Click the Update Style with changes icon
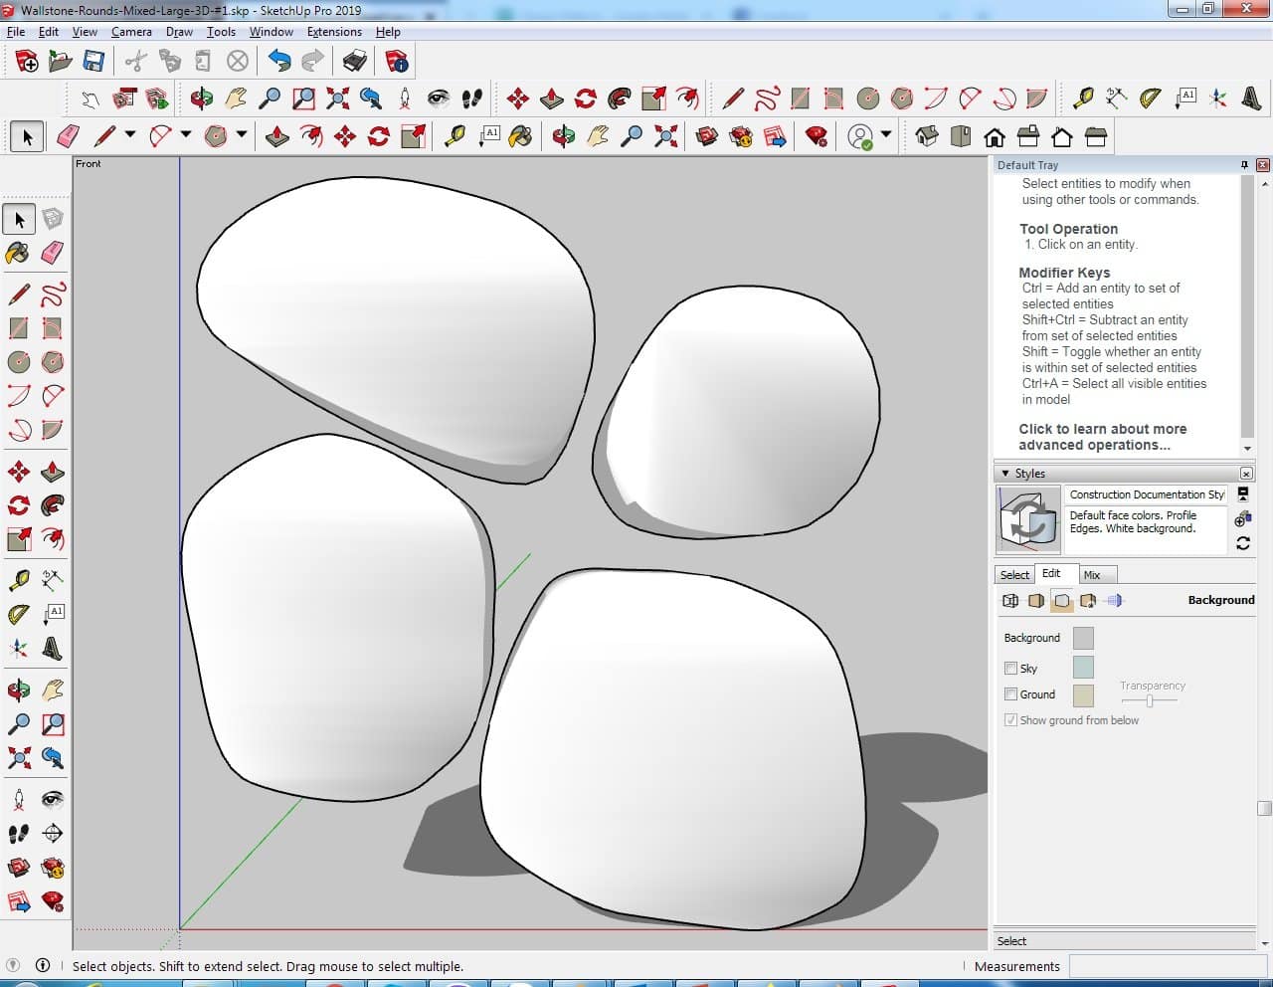This screenshot has height=987, width=1273. (x=1242, y=543)
